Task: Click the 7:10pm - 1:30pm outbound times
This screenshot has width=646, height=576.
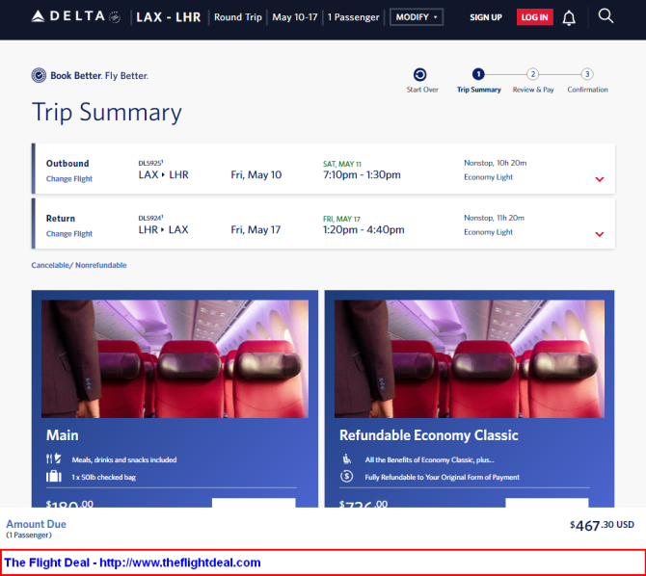Action: tap(362, 174)
